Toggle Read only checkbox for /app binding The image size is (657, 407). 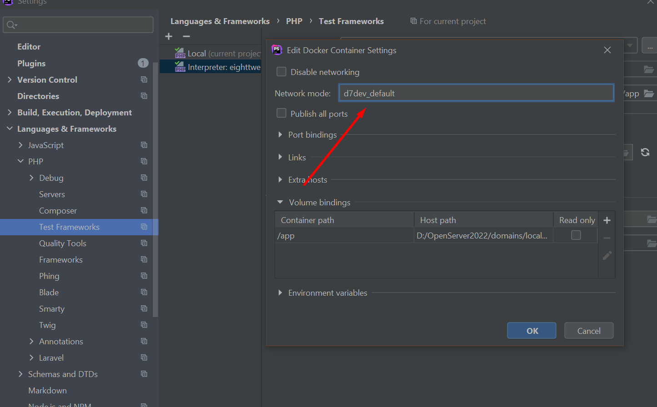[x=576, y=235]
